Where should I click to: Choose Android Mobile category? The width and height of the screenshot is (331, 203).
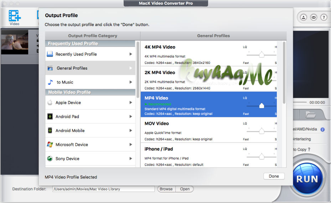click(x=90, y=131)
